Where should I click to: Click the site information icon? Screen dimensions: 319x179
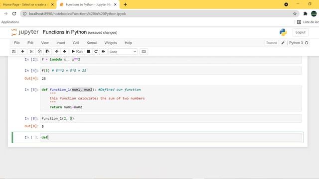[x=24, y=13]
